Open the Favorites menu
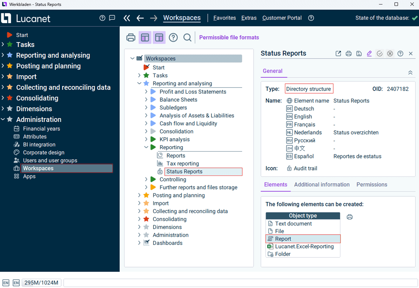 pyautogui.click(x=224, y=18)
